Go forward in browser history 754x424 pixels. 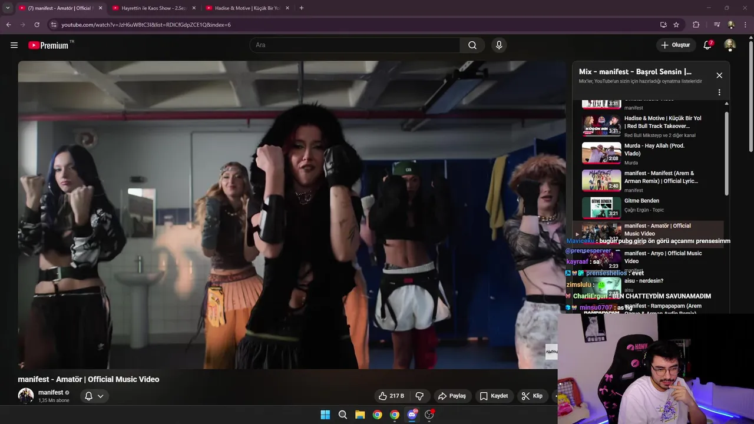22,25
